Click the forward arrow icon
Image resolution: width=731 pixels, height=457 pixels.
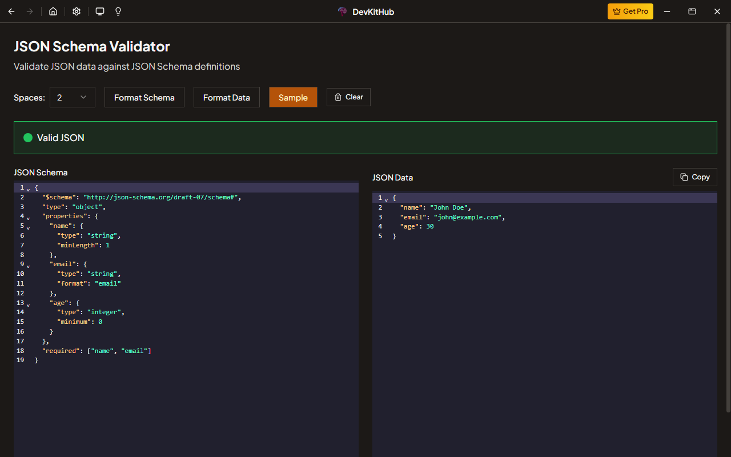point(30,11)
